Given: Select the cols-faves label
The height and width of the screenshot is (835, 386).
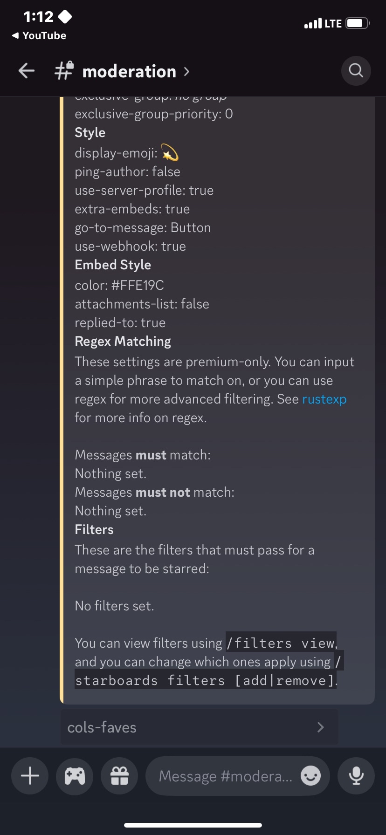Looking at the screenshot, I should pyautogui.click(x=102, y=727).
